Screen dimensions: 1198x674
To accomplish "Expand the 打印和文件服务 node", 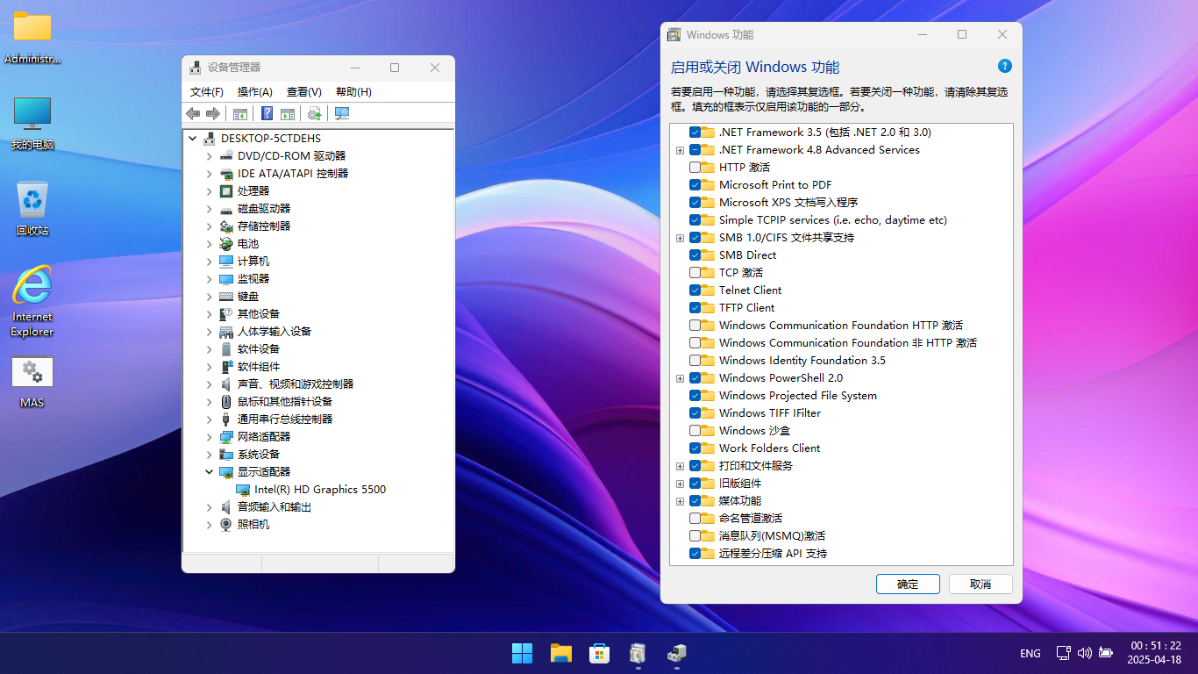I will (x=680, y=466).
